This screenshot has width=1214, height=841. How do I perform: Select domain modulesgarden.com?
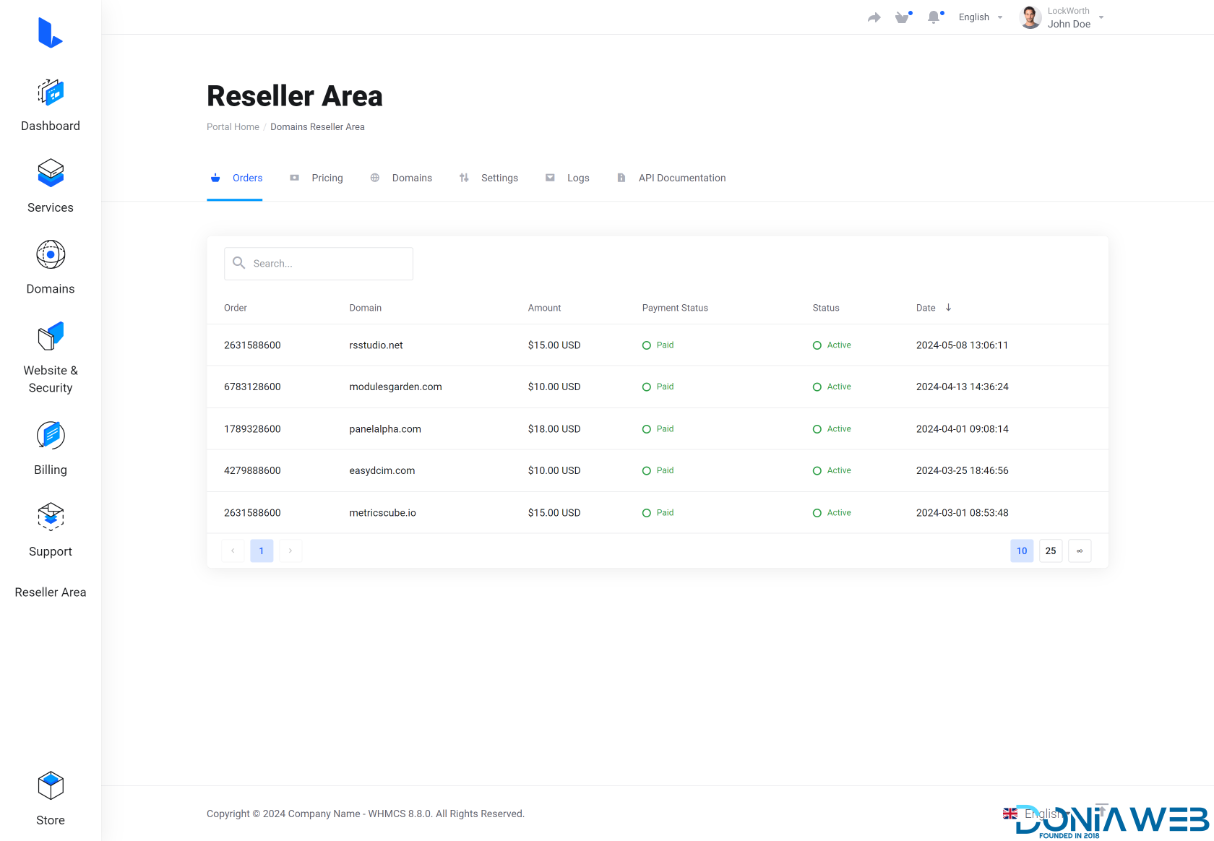pyautogui.click(x=395, y=387)
